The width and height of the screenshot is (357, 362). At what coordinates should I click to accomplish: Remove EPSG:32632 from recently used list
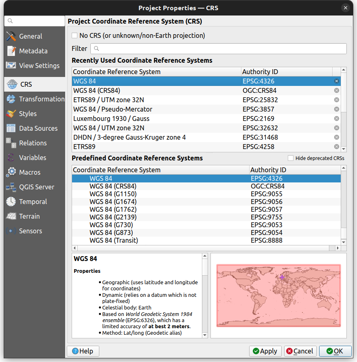[337, 128]
